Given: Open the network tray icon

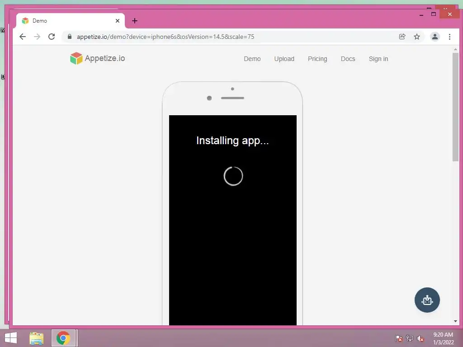Looking at the screenshot, I should (x=410, y=338).
